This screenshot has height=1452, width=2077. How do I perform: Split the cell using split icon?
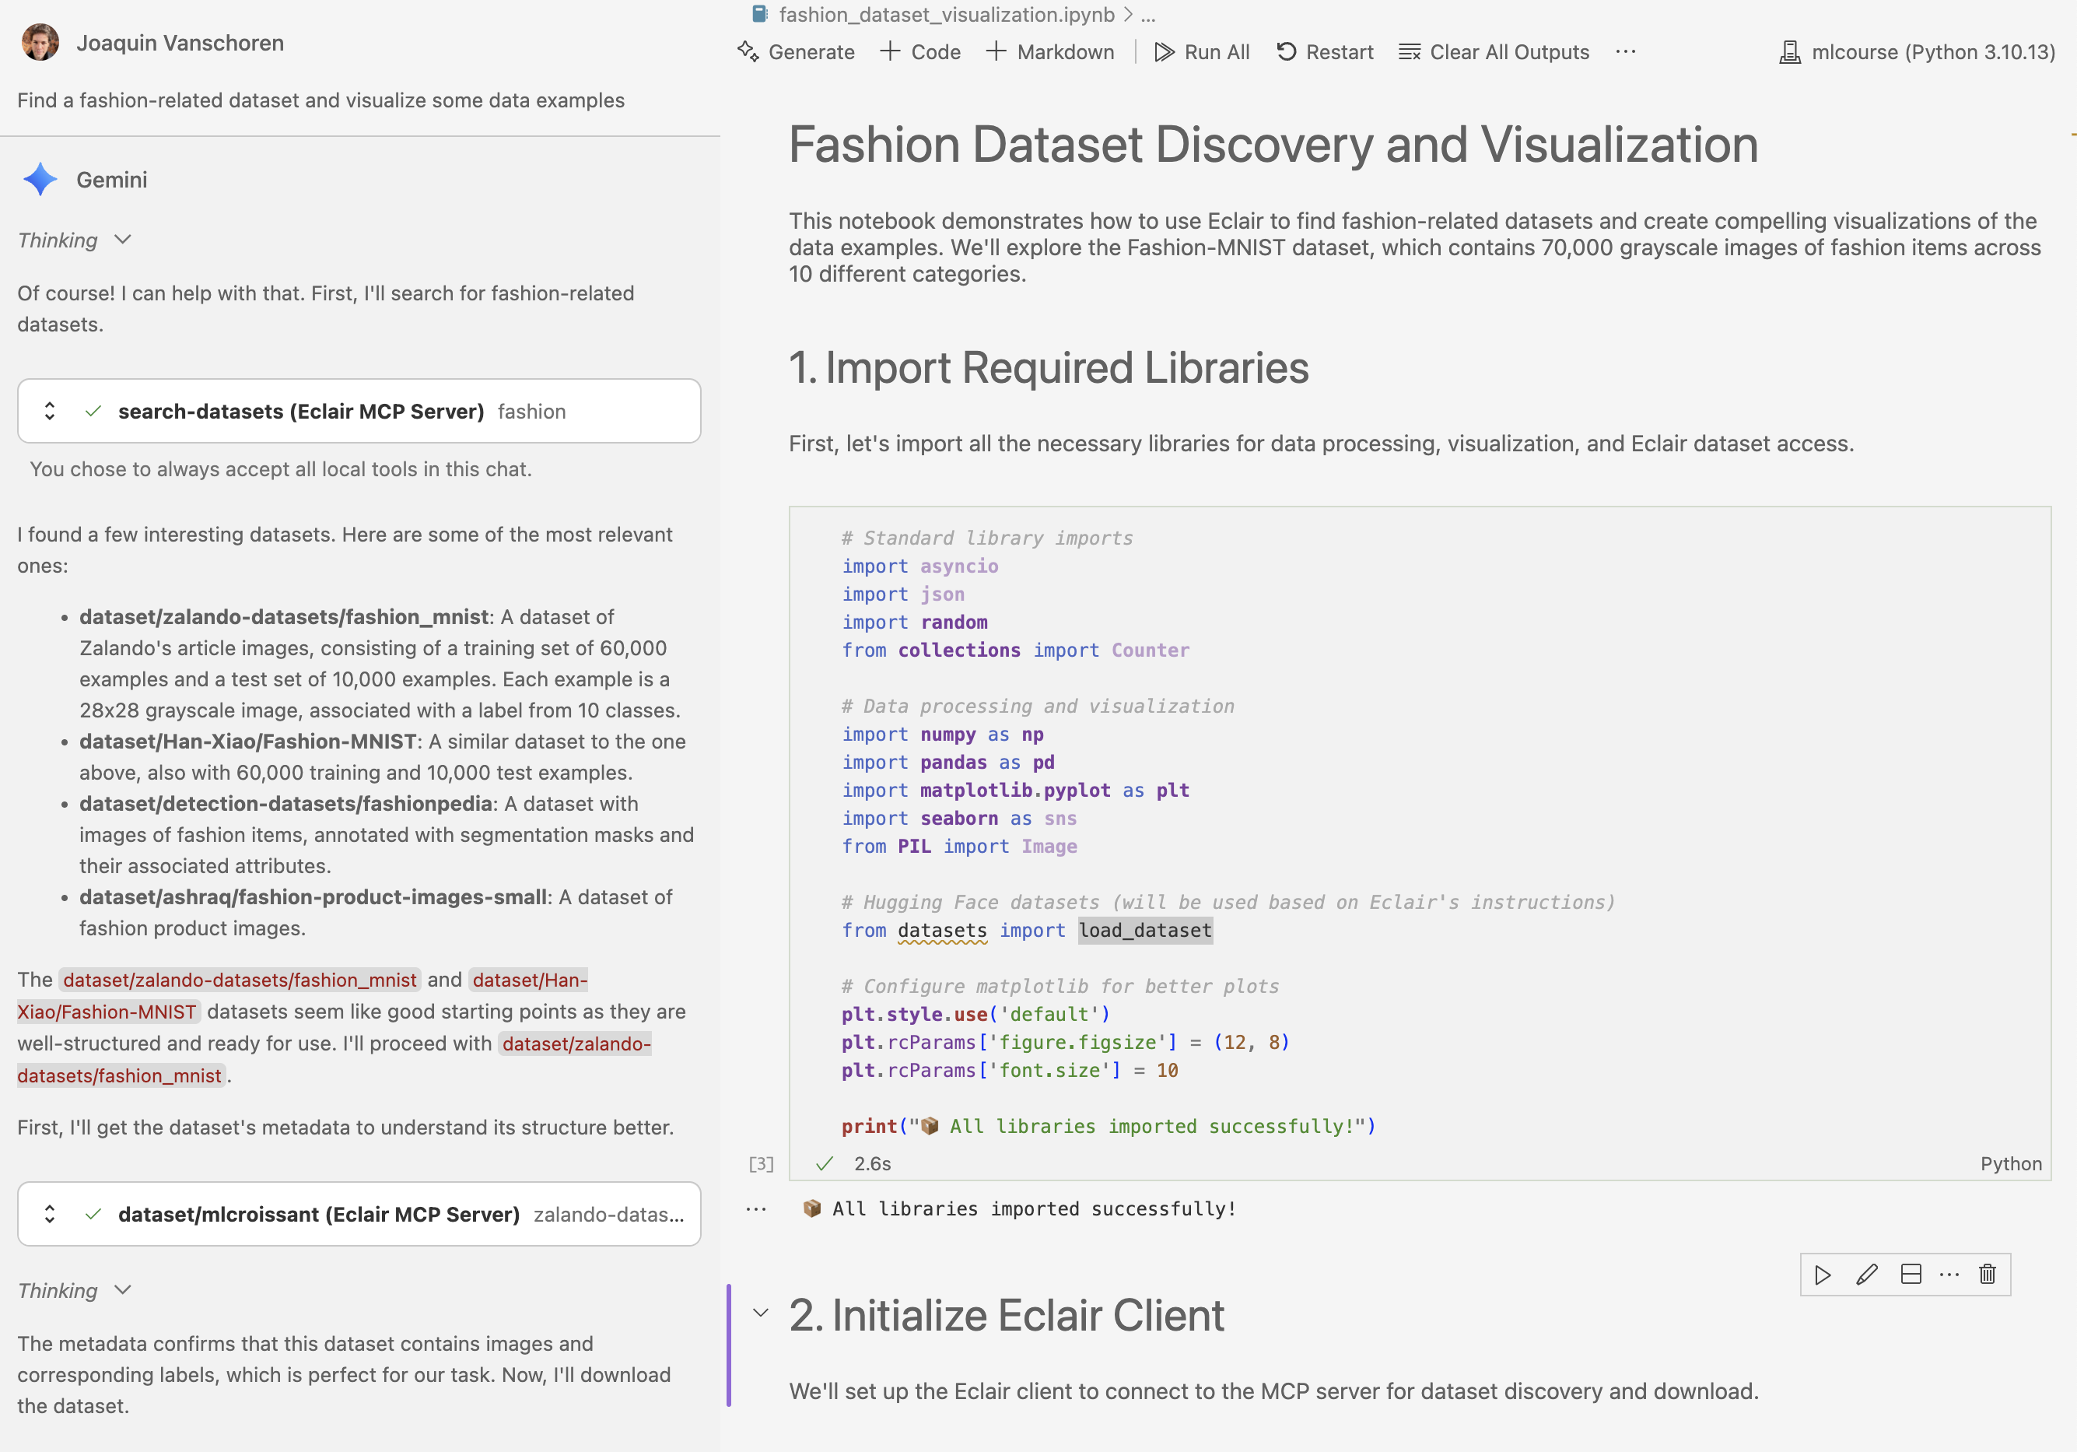[1911, 1275]
